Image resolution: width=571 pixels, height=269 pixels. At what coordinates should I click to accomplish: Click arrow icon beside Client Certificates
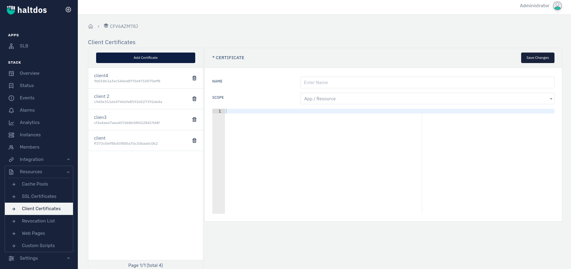14,209
